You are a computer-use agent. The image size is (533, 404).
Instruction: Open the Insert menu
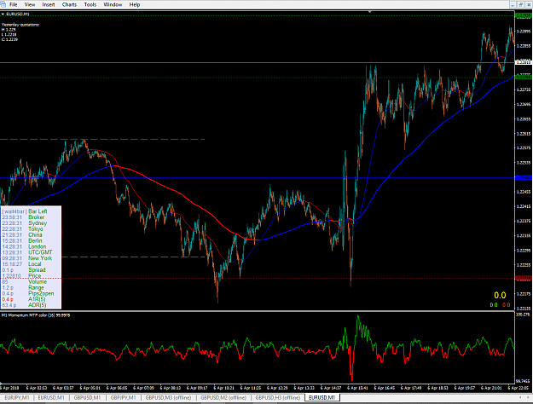49,5
